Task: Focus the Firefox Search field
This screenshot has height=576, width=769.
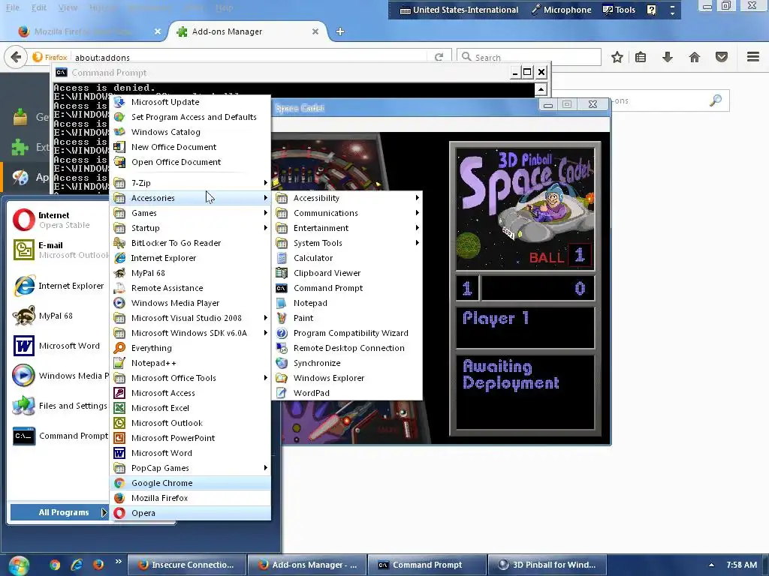Action: pos(529,57)
